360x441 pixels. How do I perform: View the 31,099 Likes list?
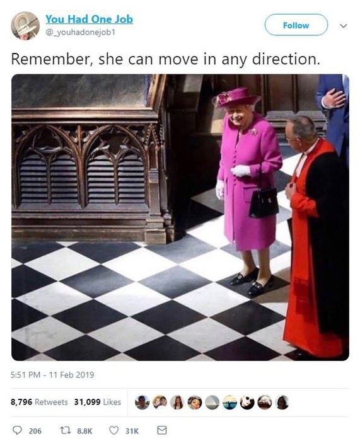click(98, 402)
